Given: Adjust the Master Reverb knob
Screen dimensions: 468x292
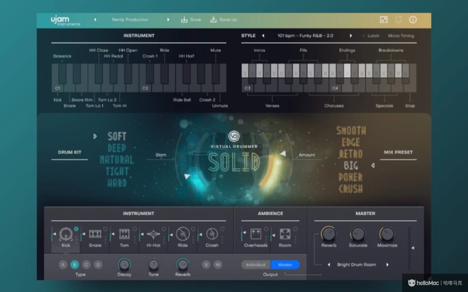Looking at the screenshot, I should coord(329,234).
